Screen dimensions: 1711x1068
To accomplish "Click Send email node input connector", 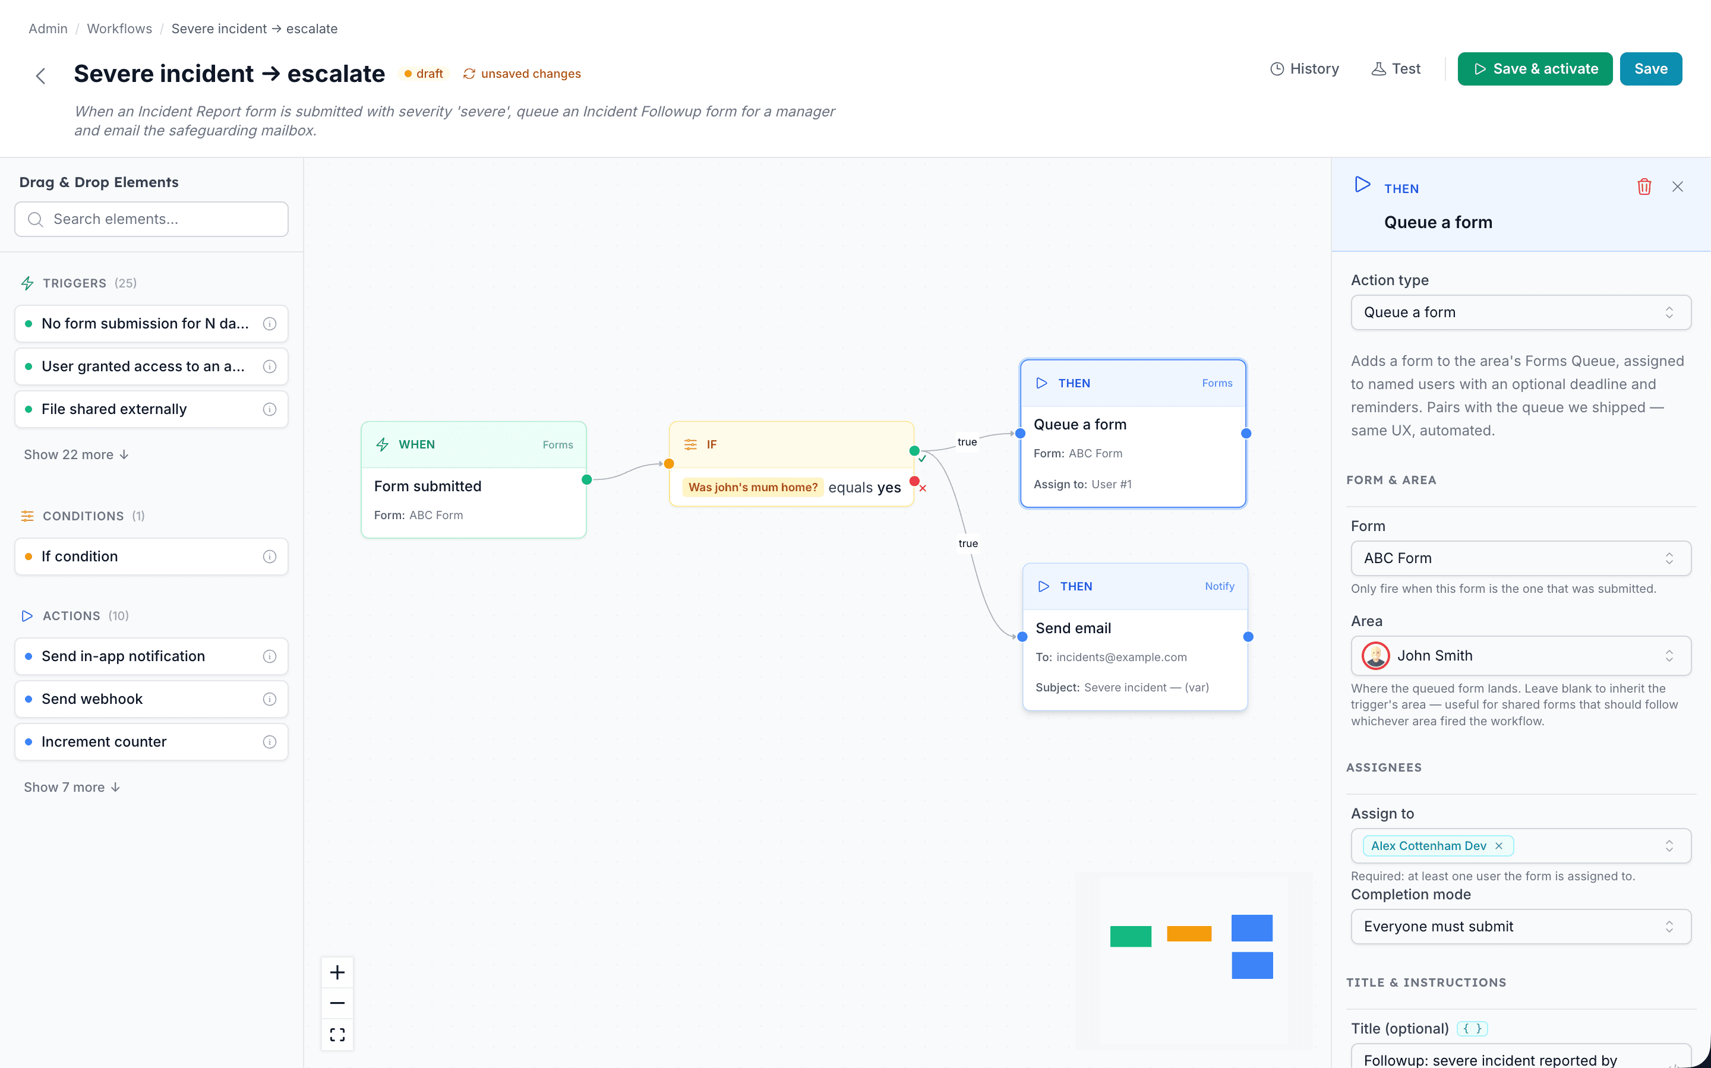I will [x=1022, y=637].
